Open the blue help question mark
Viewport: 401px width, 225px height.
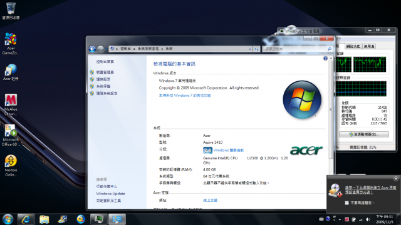coord(325,58)
